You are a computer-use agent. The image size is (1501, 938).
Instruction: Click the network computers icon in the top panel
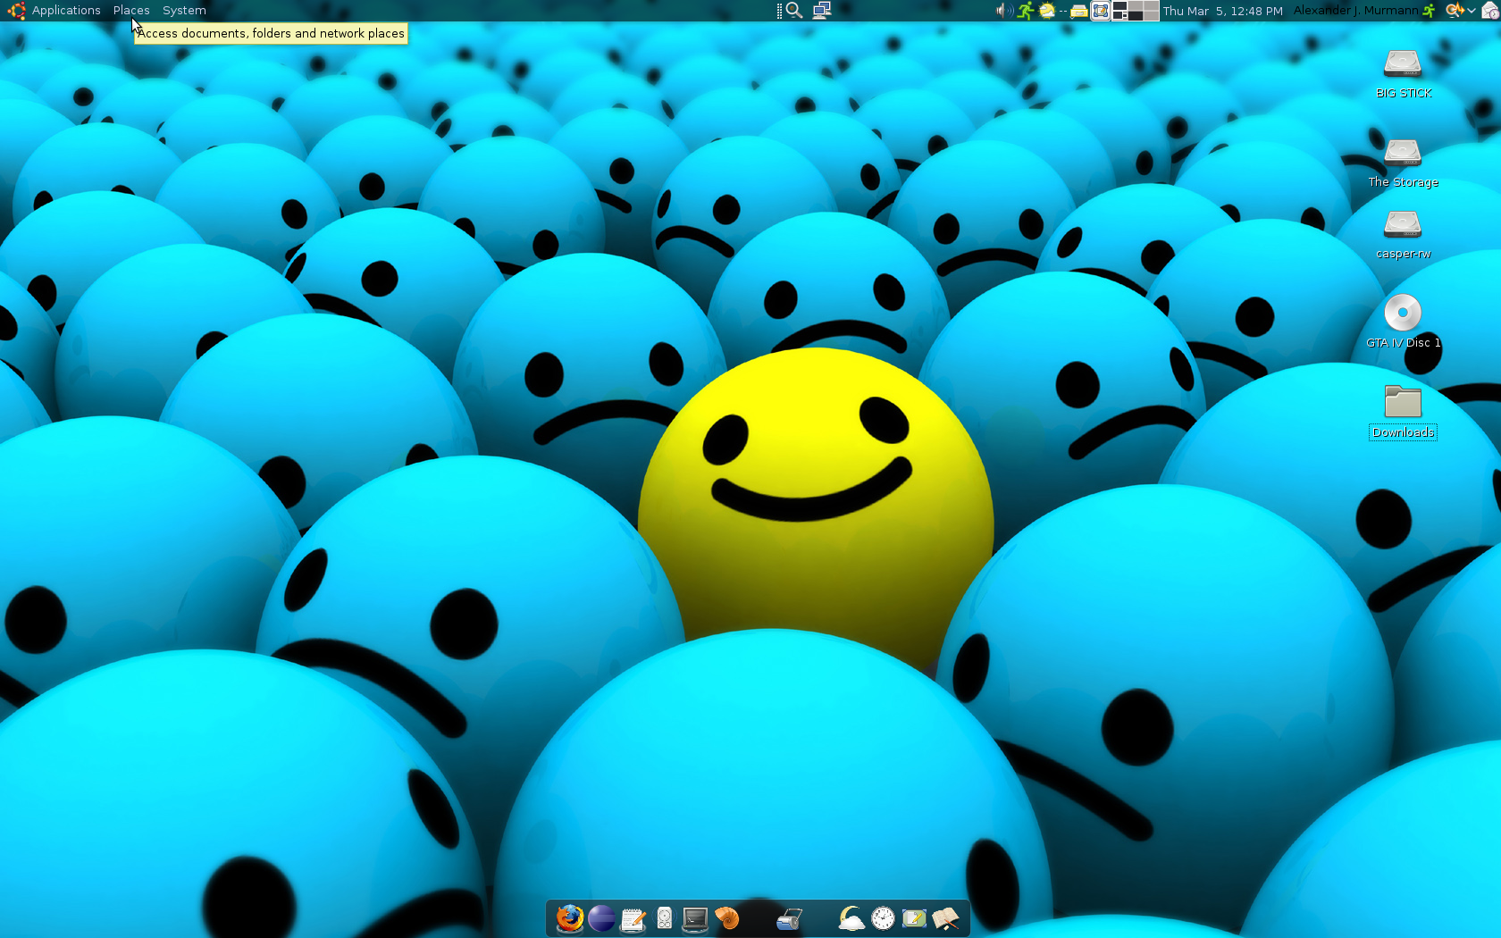click(x=822, y=11)
